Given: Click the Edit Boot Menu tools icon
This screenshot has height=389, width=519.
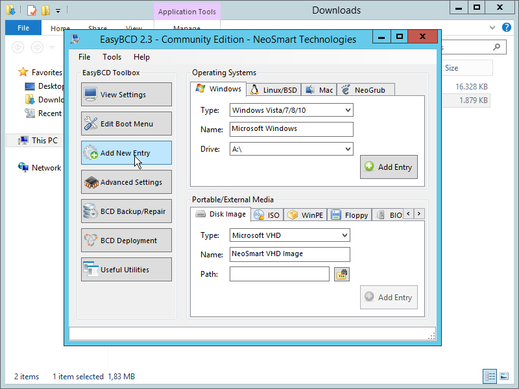Looking at the screenshot, I should pos(90,123).
